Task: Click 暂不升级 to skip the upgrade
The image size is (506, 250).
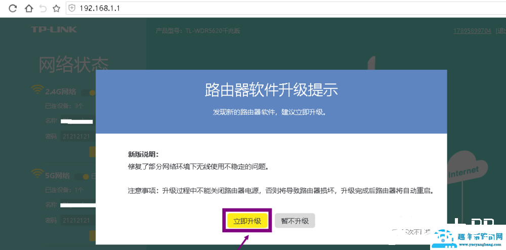Action: (294, 221)
